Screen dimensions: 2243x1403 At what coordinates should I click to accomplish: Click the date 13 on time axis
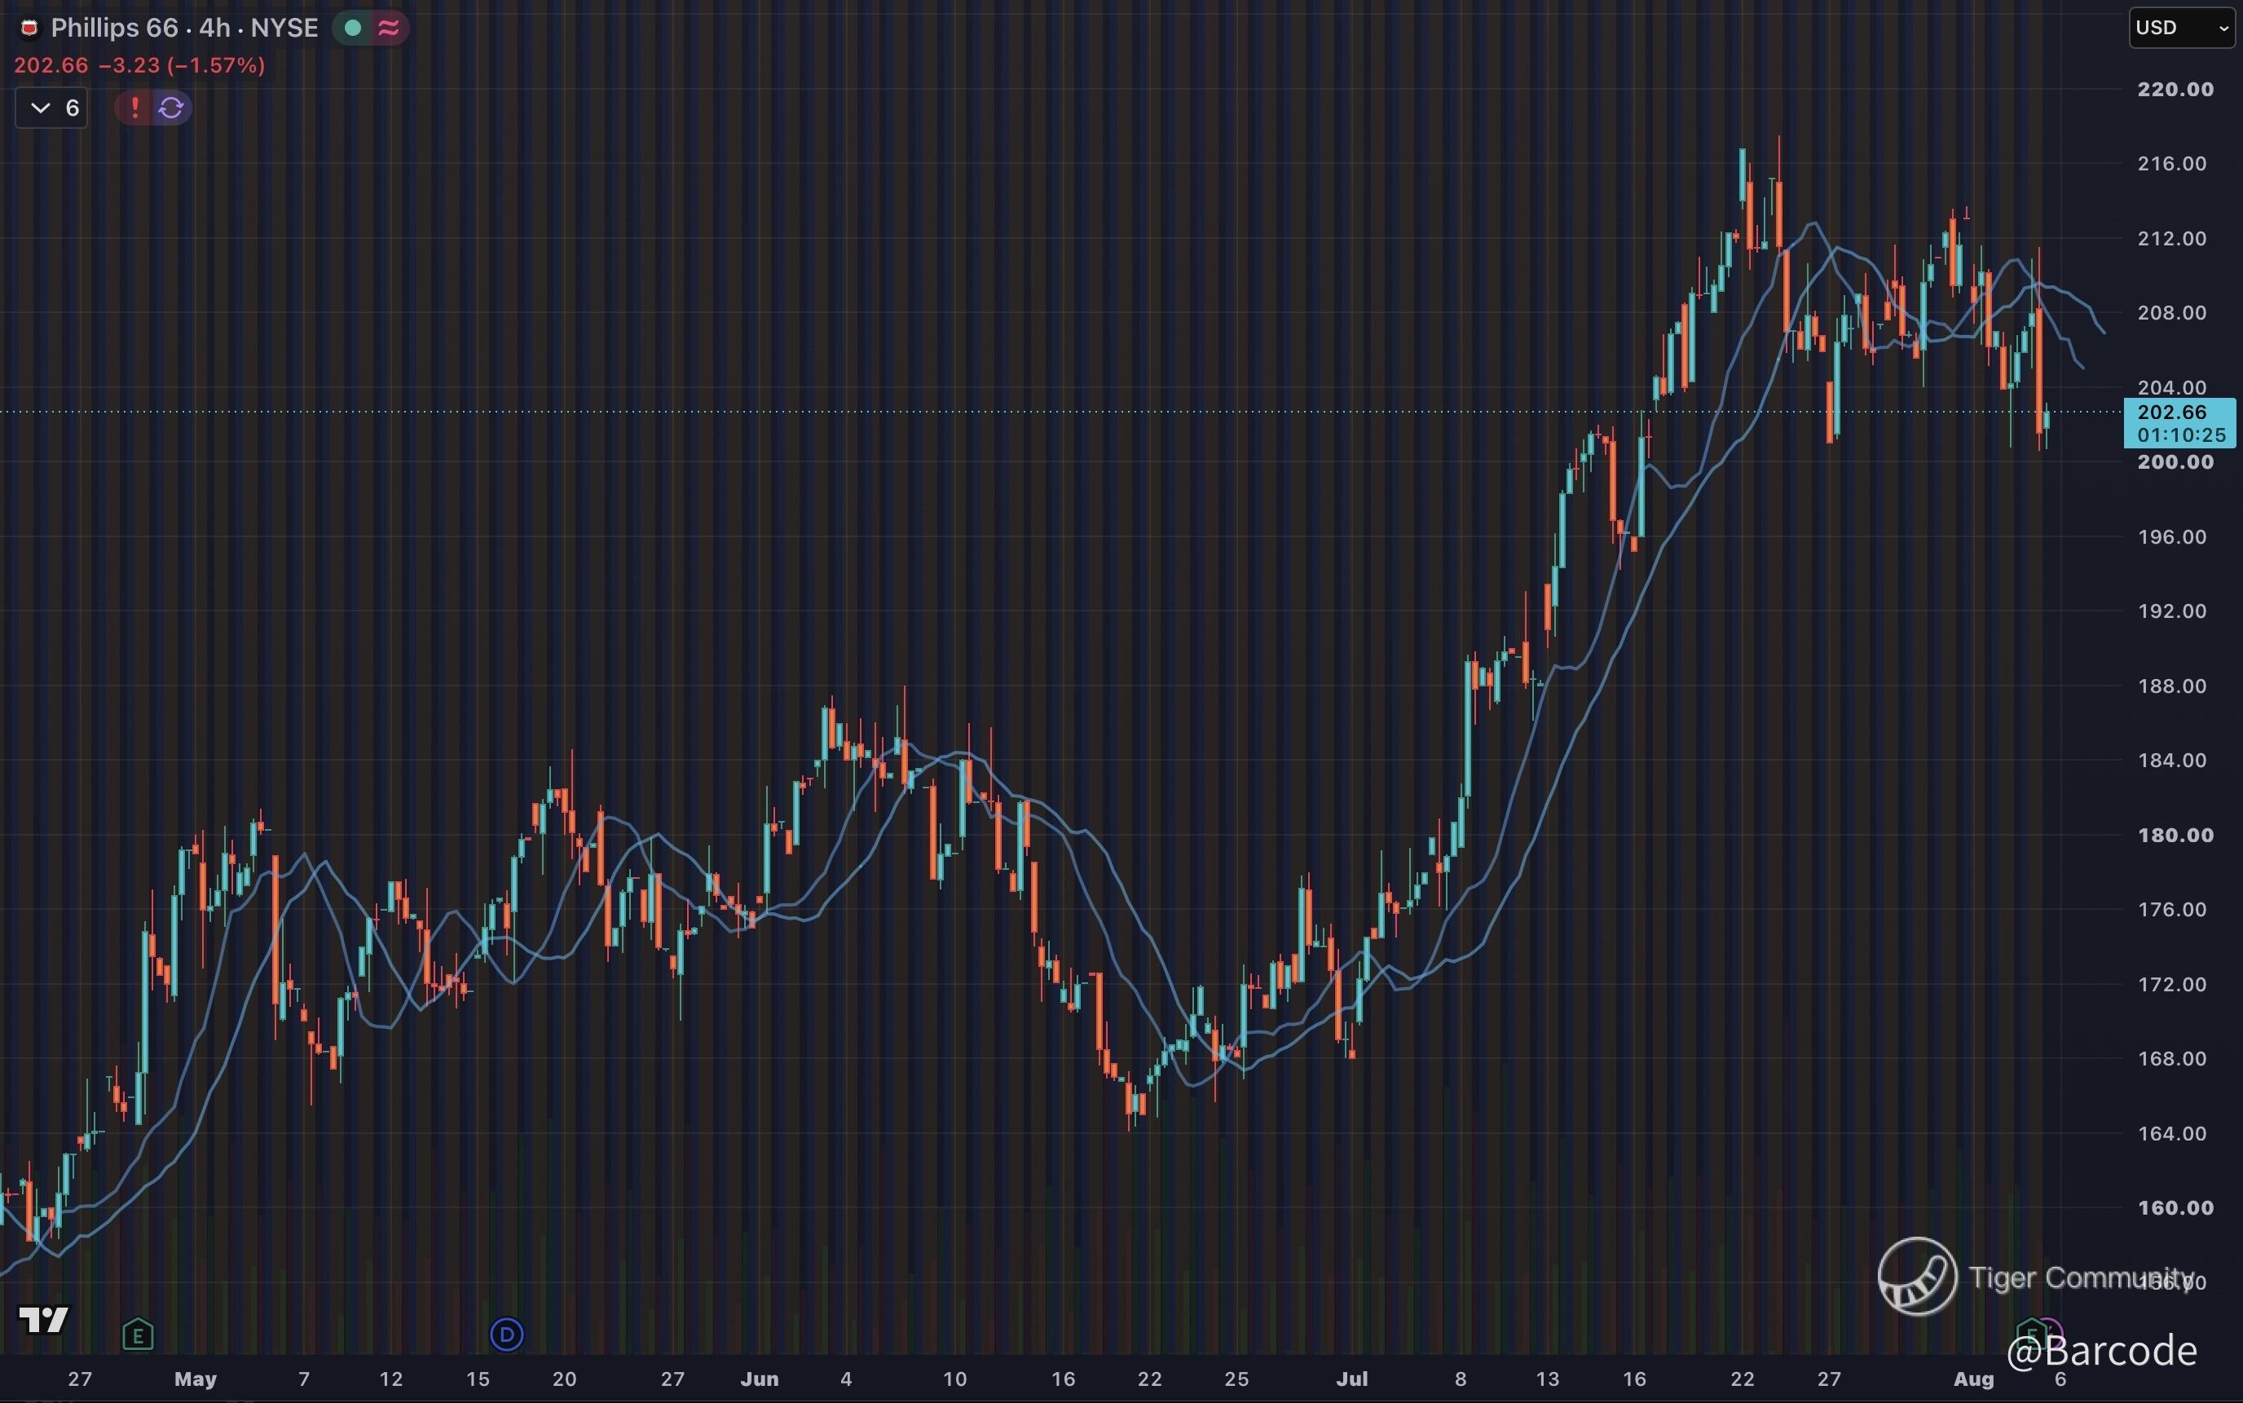(x=1546, y=1379)
